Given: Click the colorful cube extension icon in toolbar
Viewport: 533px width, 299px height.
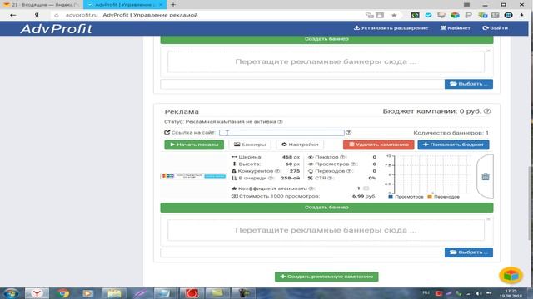Looking at the screenshot, I should click(456, 15).
